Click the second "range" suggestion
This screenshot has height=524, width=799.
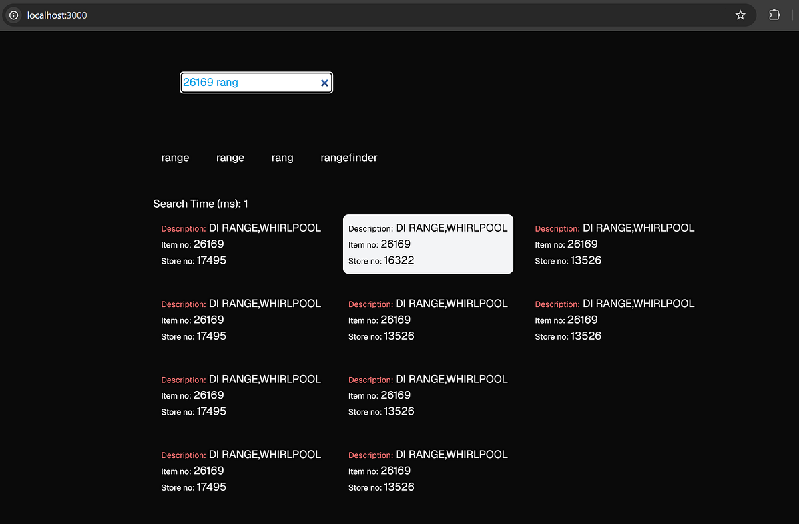click(x=230, y=158)
